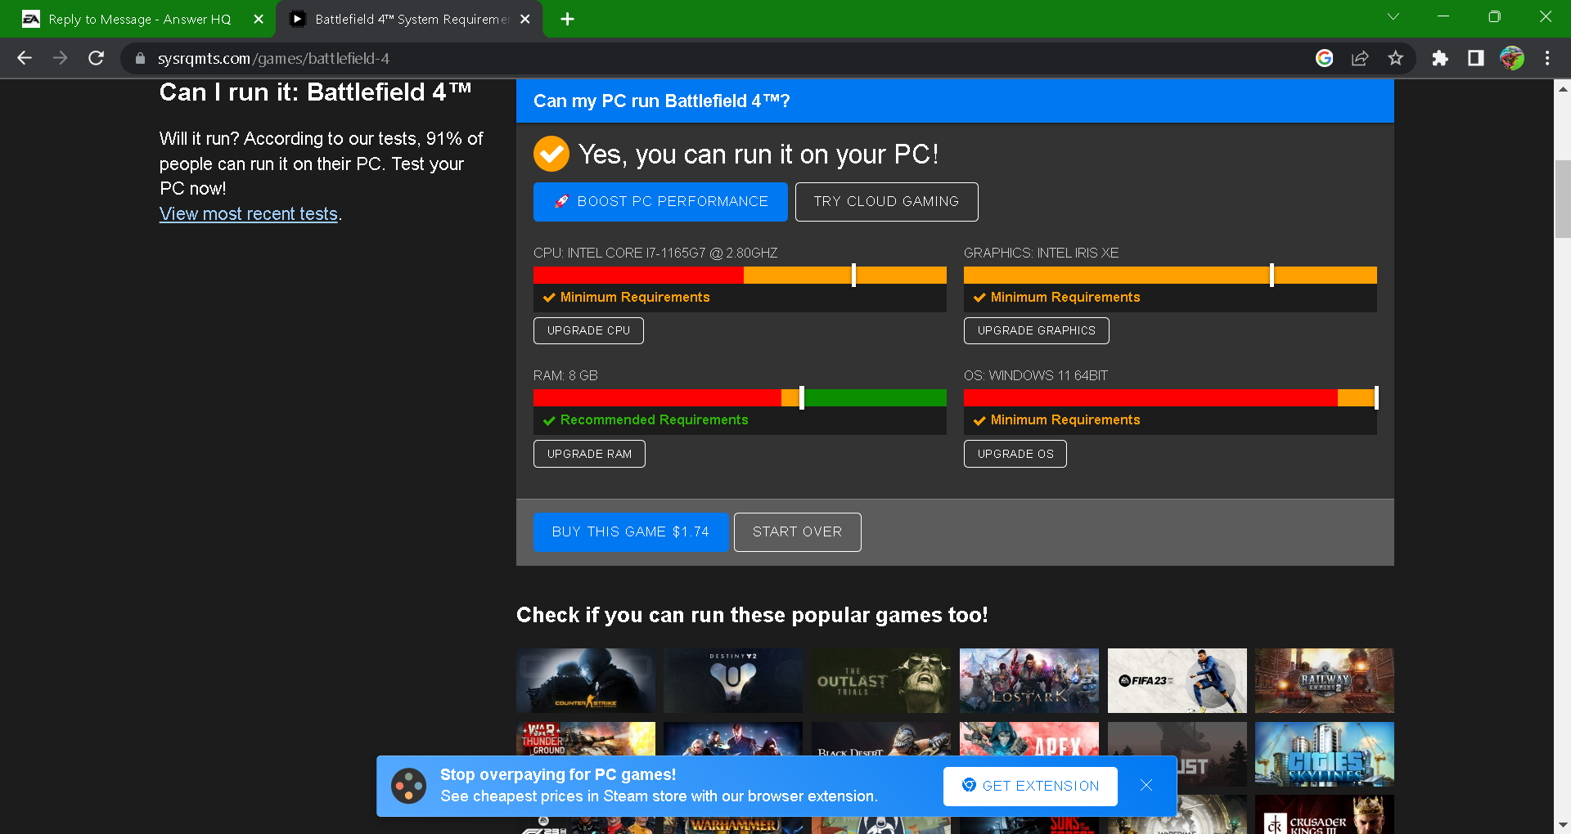Open Google account icon in address bar
This screenshot has width=1571, height=834.
[1325, 58]
